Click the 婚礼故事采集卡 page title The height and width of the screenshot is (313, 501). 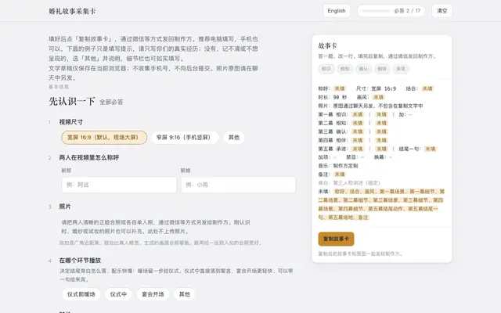coord(72,11)
